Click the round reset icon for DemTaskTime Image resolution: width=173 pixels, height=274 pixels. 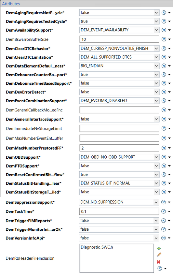click(164, 211)
